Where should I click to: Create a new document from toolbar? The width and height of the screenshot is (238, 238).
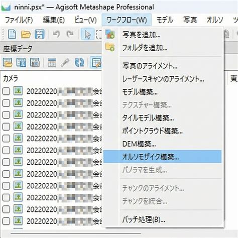[x=12, y=34]
